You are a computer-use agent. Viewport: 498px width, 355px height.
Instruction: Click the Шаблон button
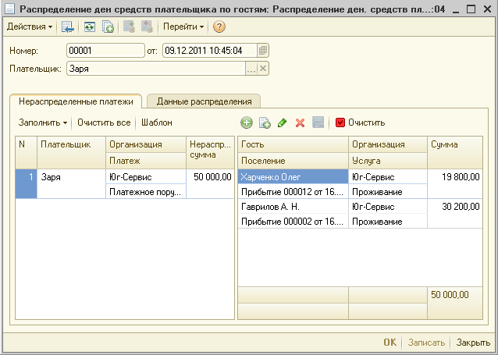(x=157, y=122)
